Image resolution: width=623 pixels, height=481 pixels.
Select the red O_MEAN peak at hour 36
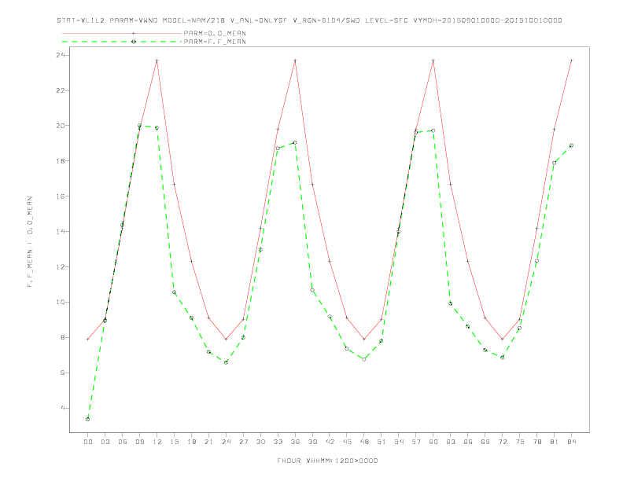[295, 61]
